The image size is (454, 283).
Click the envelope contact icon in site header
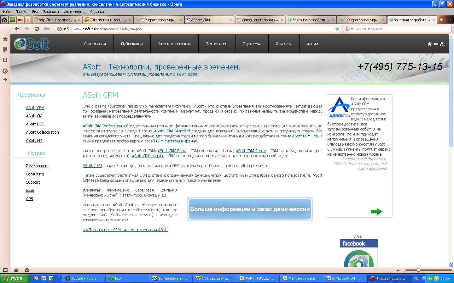[x=436, y=44]
